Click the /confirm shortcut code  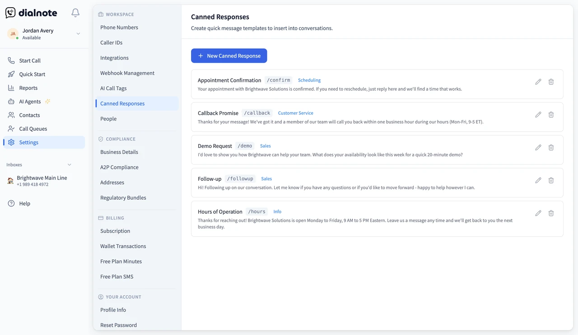(x=279, y=80)
